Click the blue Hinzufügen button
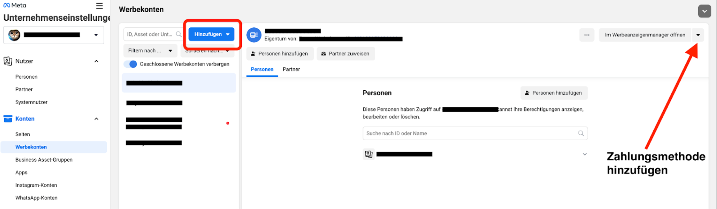Viewport: 717px width, 209px height. point(211,34)
